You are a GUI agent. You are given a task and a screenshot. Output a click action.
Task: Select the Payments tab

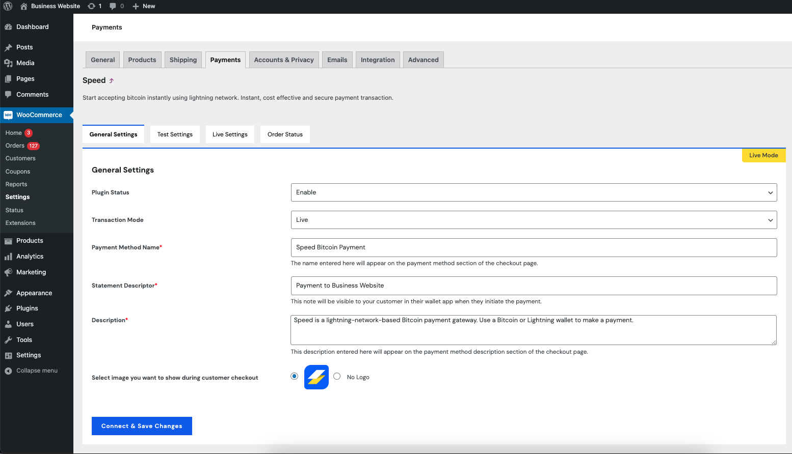[x=225, y=60]
